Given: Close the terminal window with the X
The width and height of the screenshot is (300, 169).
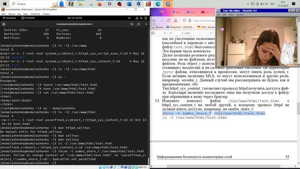Looking at the screenshot, I should point(146,24).
